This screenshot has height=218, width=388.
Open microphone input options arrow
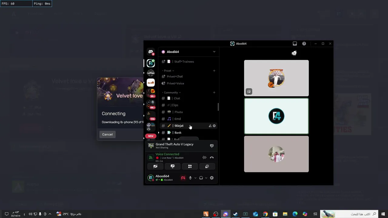(195, 178)
